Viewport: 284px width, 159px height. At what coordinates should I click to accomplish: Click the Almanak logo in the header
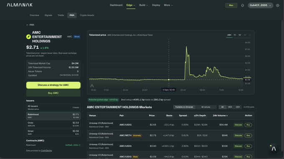pyautogui.click(x=20, y=5)
